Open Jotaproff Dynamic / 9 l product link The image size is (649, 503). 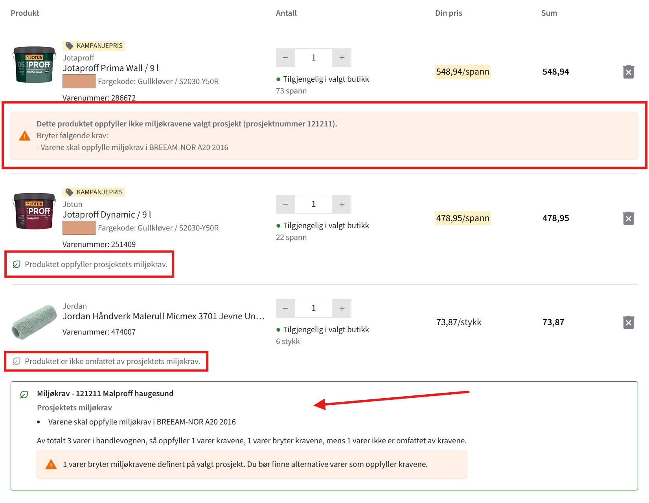107,215
